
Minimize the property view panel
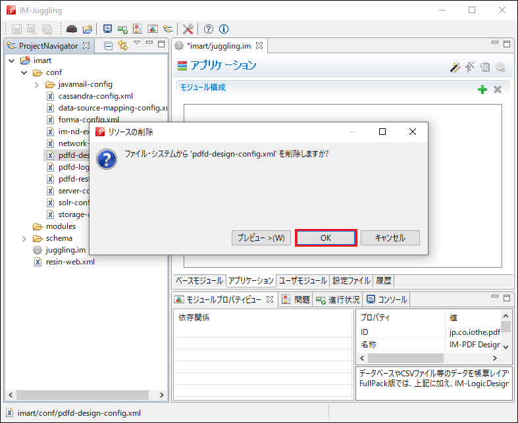495,296
